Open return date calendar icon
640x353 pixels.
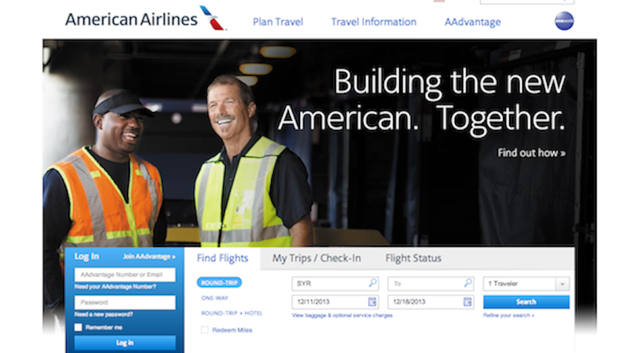click(x=467, y=301)
